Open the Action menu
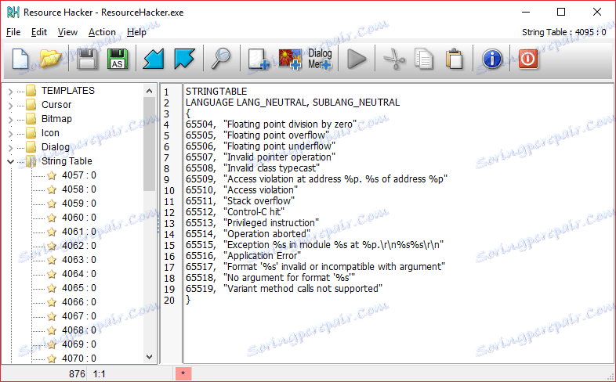 point(102,32)
